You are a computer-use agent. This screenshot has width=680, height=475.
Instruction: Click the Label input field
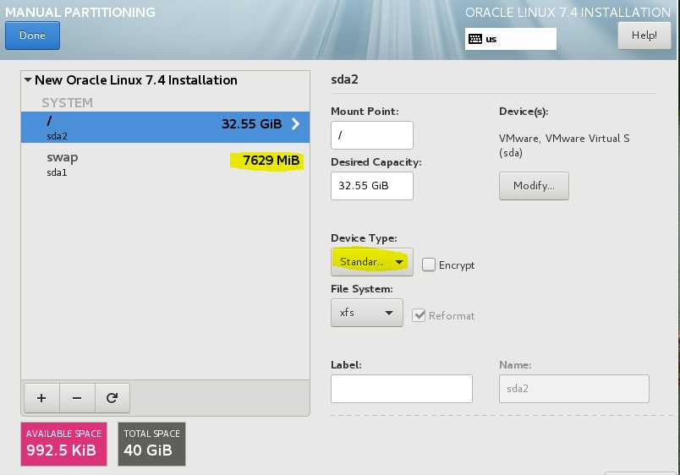pos(402,389)
